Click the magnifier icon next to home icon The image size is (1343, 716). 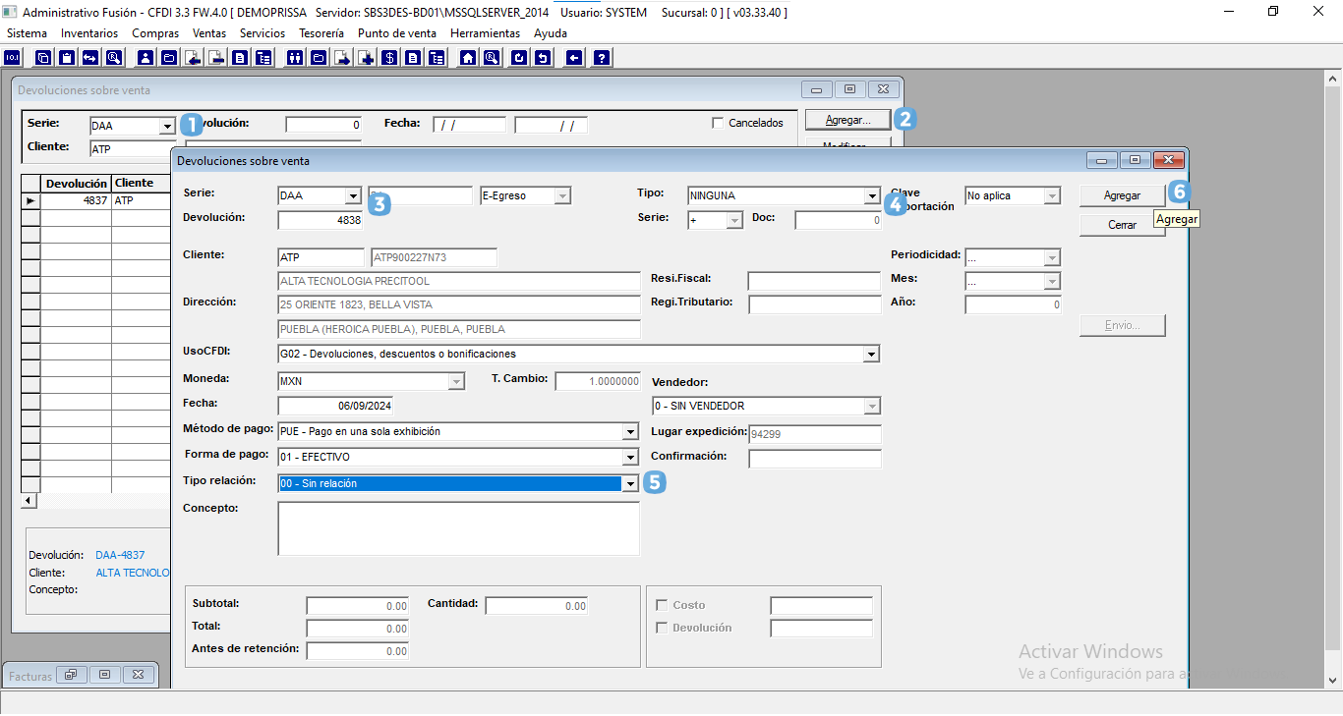[x=492, y=58]
